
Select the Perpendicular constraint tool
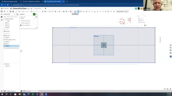[x=95, y=11]
